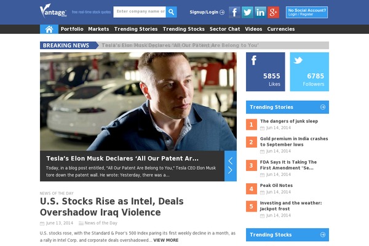This screenshot has height=246, width=369.
Task: Click folder icon beside News of the Day
Action: [x=81, y=223]
